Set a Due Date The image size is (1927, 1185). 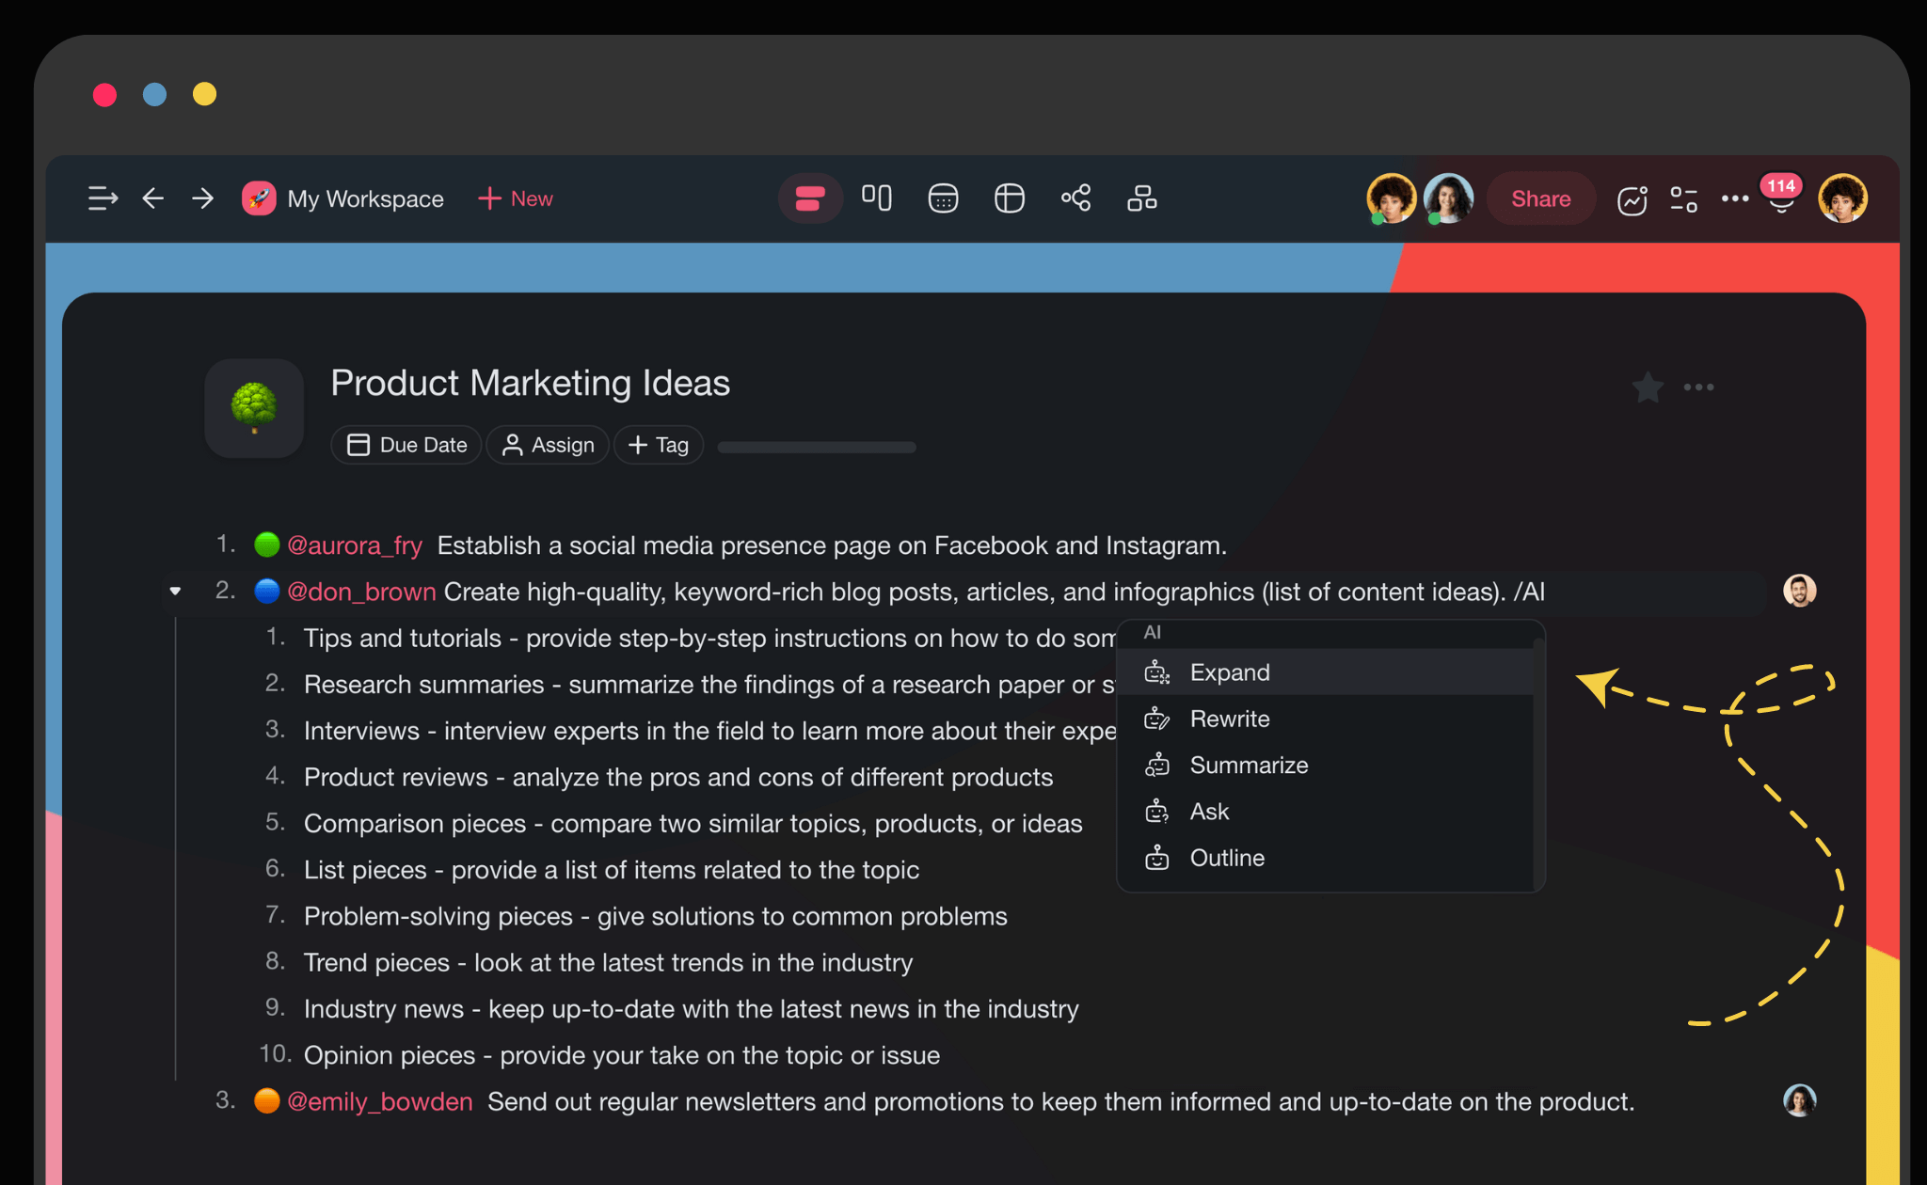406,445
